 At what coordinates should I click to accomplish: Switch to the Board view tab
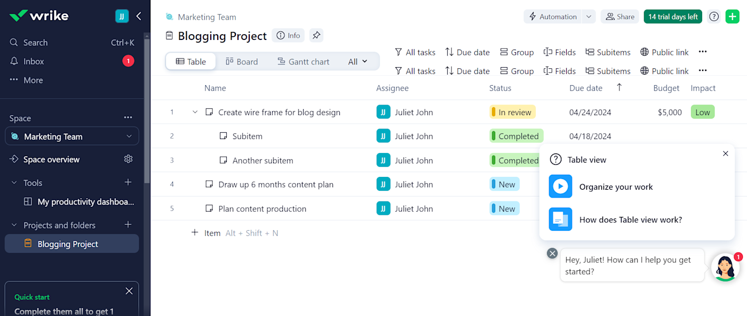click(242, 62)
